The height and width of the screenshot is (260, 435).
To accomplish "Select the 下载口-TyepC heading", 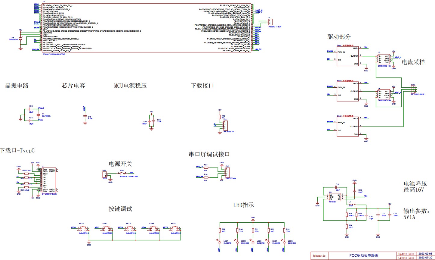I will coord(17,150).
